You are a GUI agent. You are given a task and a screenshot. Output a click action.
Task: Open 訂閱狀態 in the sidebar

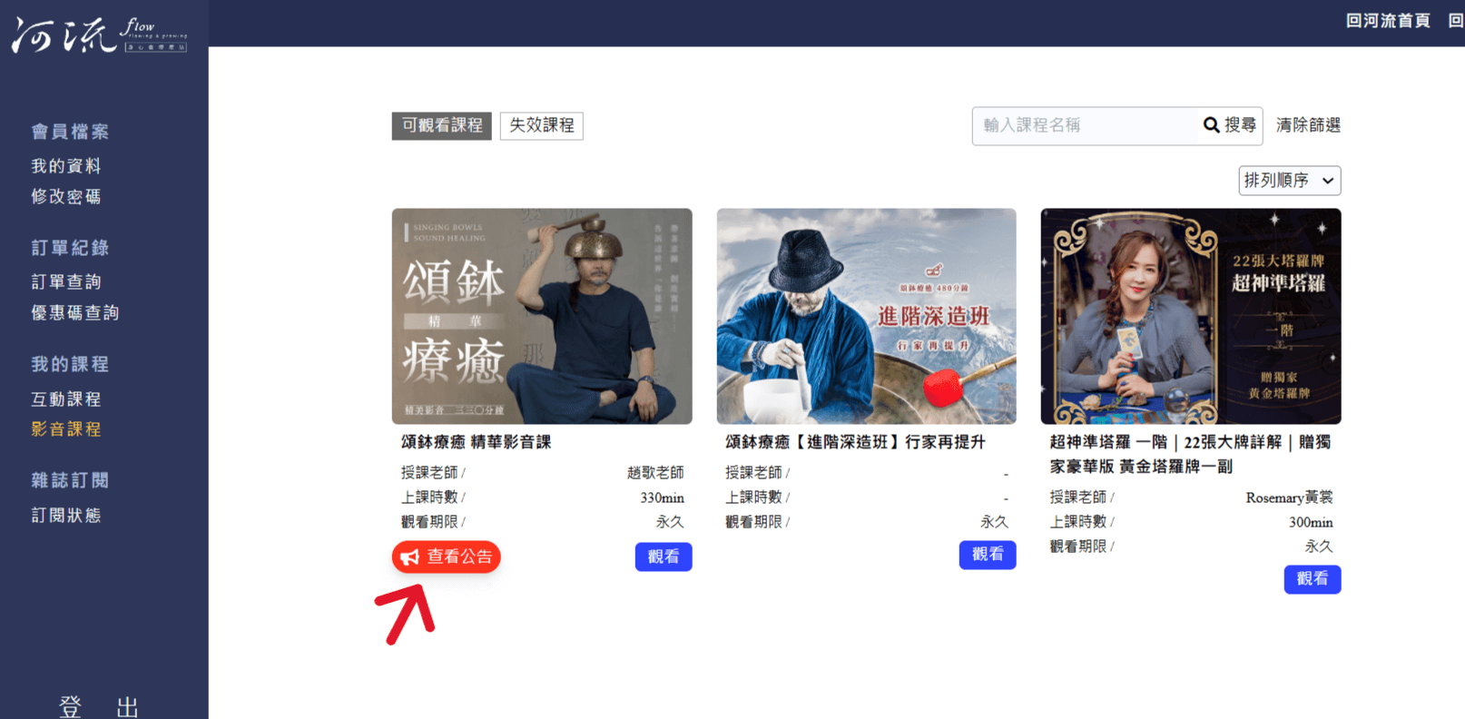(66, 516)
